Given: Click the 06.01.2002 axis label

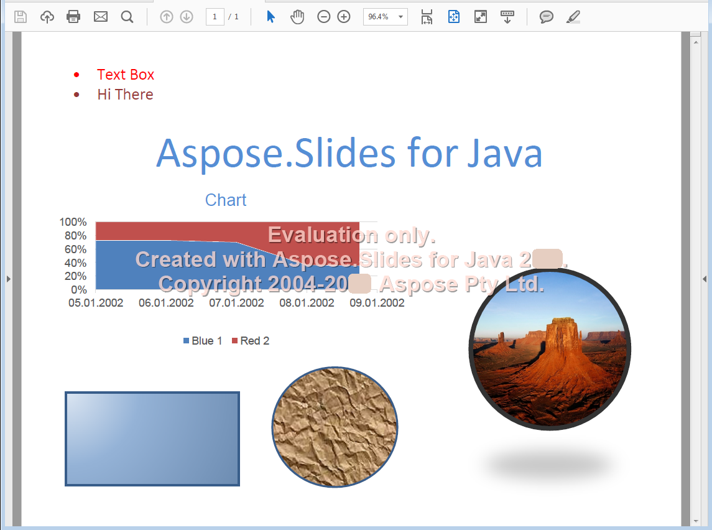Looking at the screenshot, I should click(x=166, y=303).
